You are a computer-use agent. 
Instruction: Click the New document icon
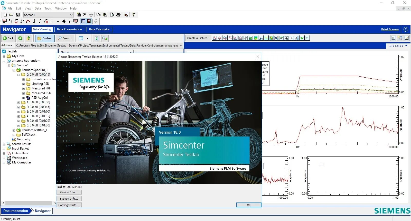5,15
